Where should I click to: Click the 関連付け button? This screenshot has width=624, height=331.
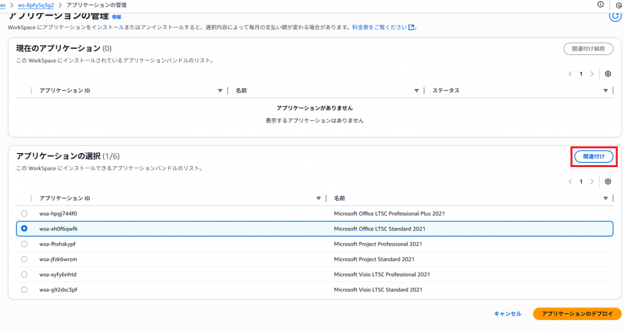tap(594, 157)
